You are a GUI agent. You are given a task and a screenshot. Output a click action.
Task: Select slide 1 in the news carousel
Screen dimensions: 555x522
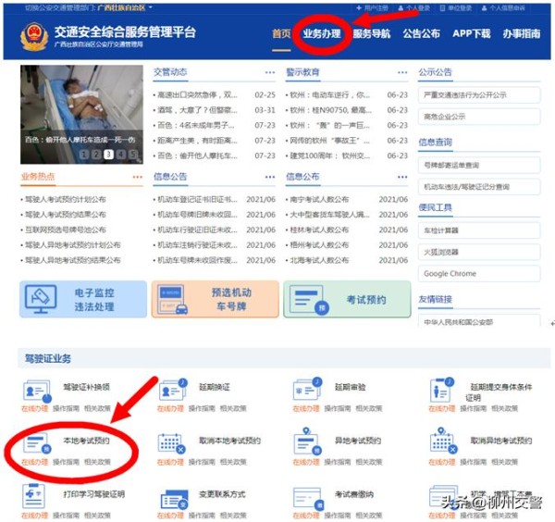(84, 154)
